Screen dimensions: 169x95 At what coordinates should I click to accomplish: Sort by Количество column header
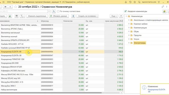[74, 21]
